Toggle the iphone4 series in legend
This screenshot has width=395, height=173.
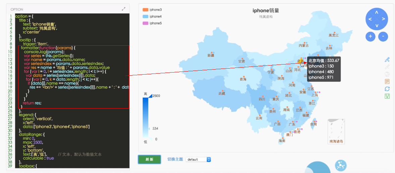click(152, 16)
